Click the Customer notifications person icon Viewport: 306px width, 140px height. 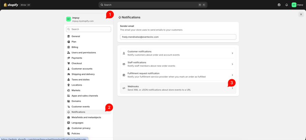[x=124, y=53]
